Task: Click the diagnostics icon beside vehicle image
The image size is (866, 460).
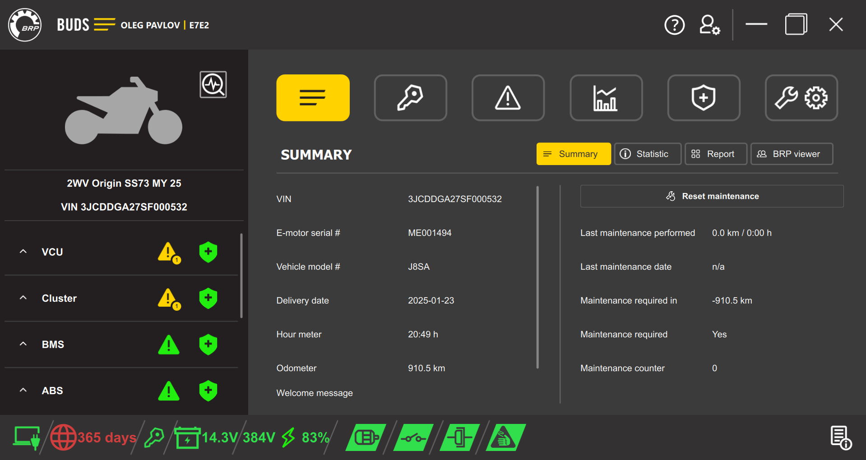Action: (x=213, y=84)
